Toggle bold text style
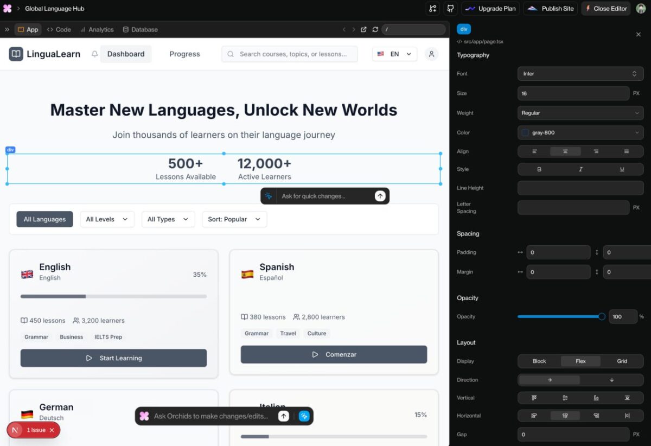 (539, 169)
